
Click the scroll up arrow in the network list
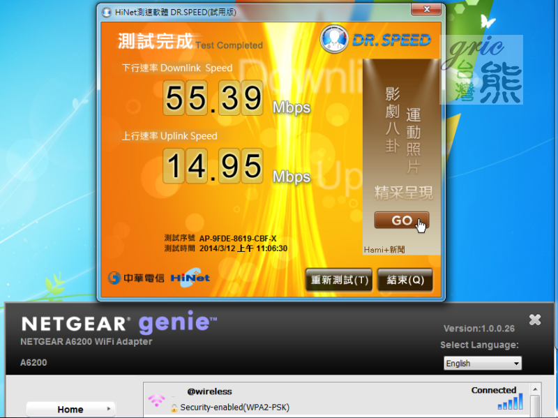pyautogui.click(x=535, y=390)
